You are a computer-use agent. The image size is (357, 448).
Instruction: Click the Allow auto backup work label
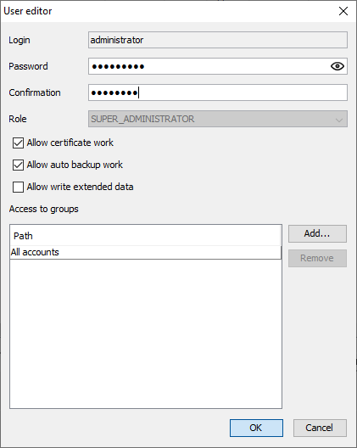[75, 165]
